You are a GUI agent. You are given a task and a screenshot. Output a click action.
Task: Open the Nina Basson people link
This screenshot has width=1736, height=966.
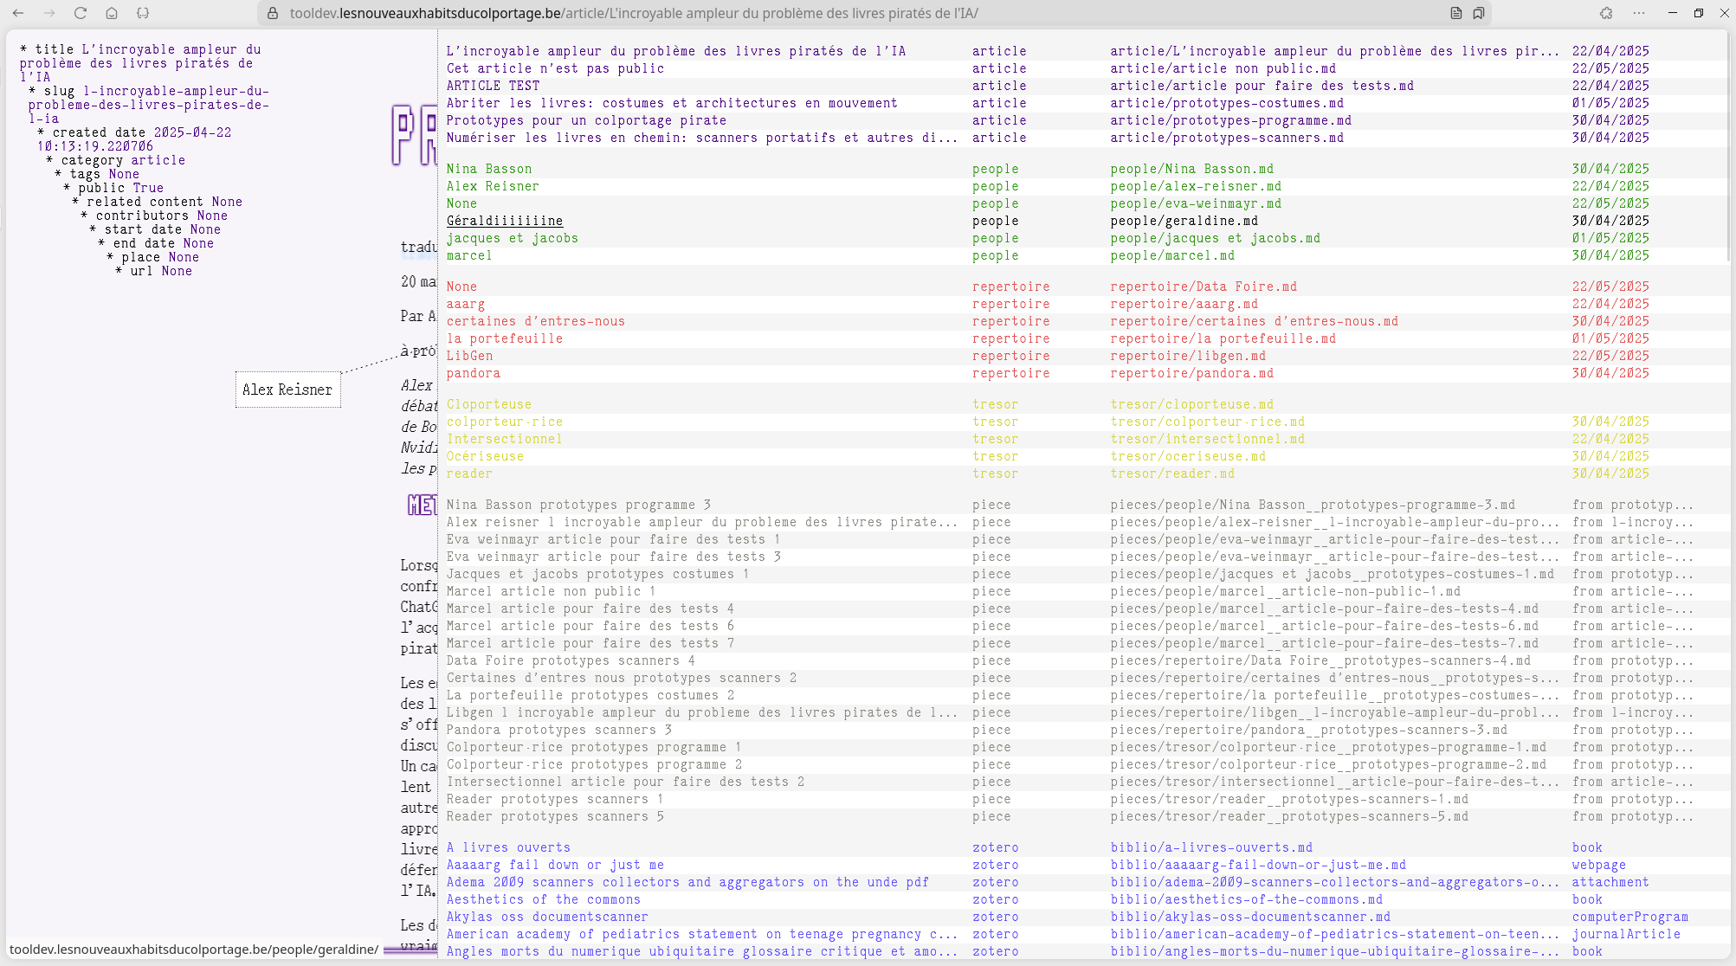coord(488,169)
